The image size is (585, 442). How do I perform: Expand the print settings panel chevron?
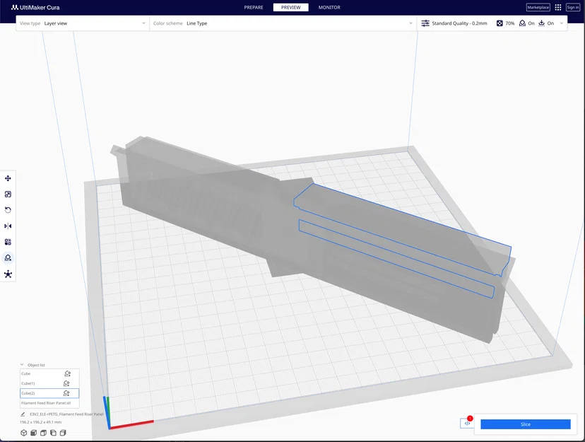[562, 23]
